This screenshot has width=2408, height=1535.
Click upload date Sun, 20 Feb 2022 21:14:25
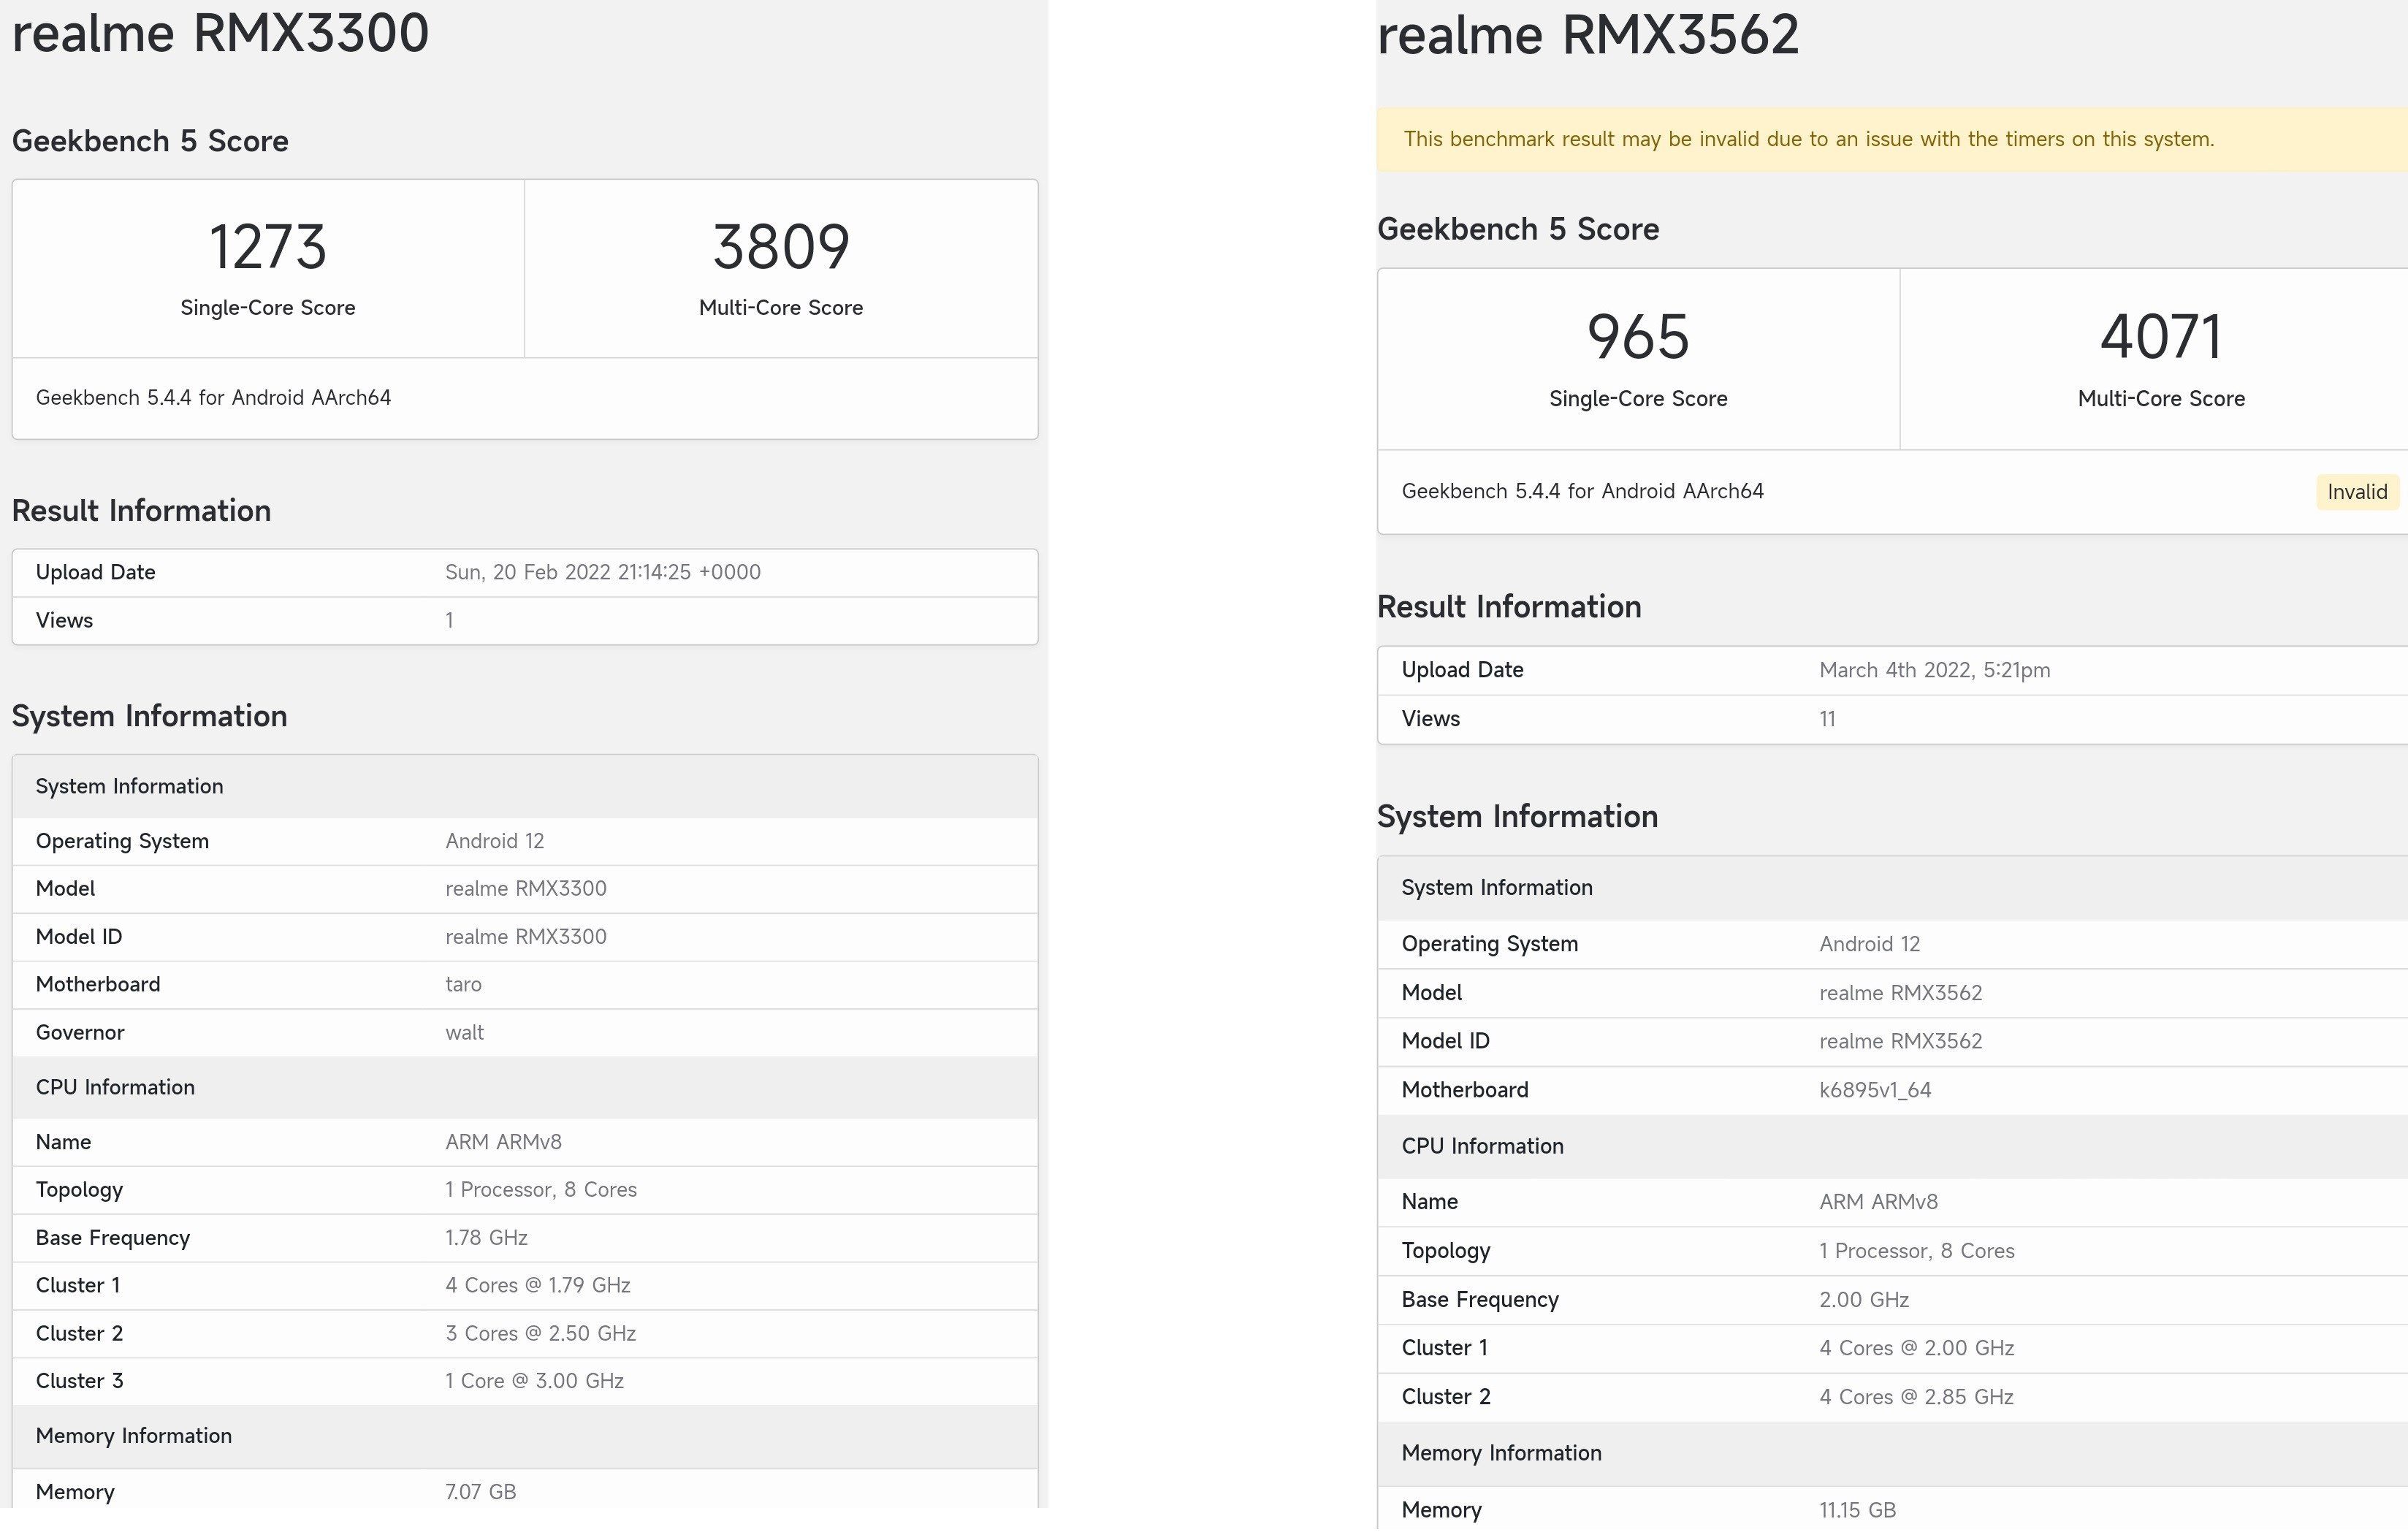(603, 572)
